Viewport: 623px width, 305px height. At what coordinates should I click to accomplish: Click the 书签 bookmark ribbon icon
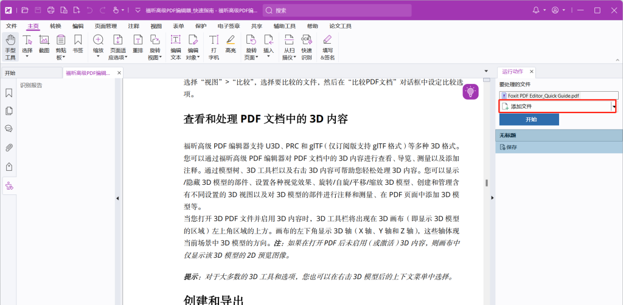click(78, 46)
